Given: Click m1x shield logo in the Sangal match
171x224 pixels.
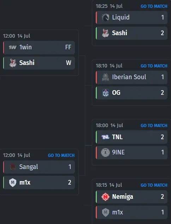Looking at the screenshot, I should (13, 182).
